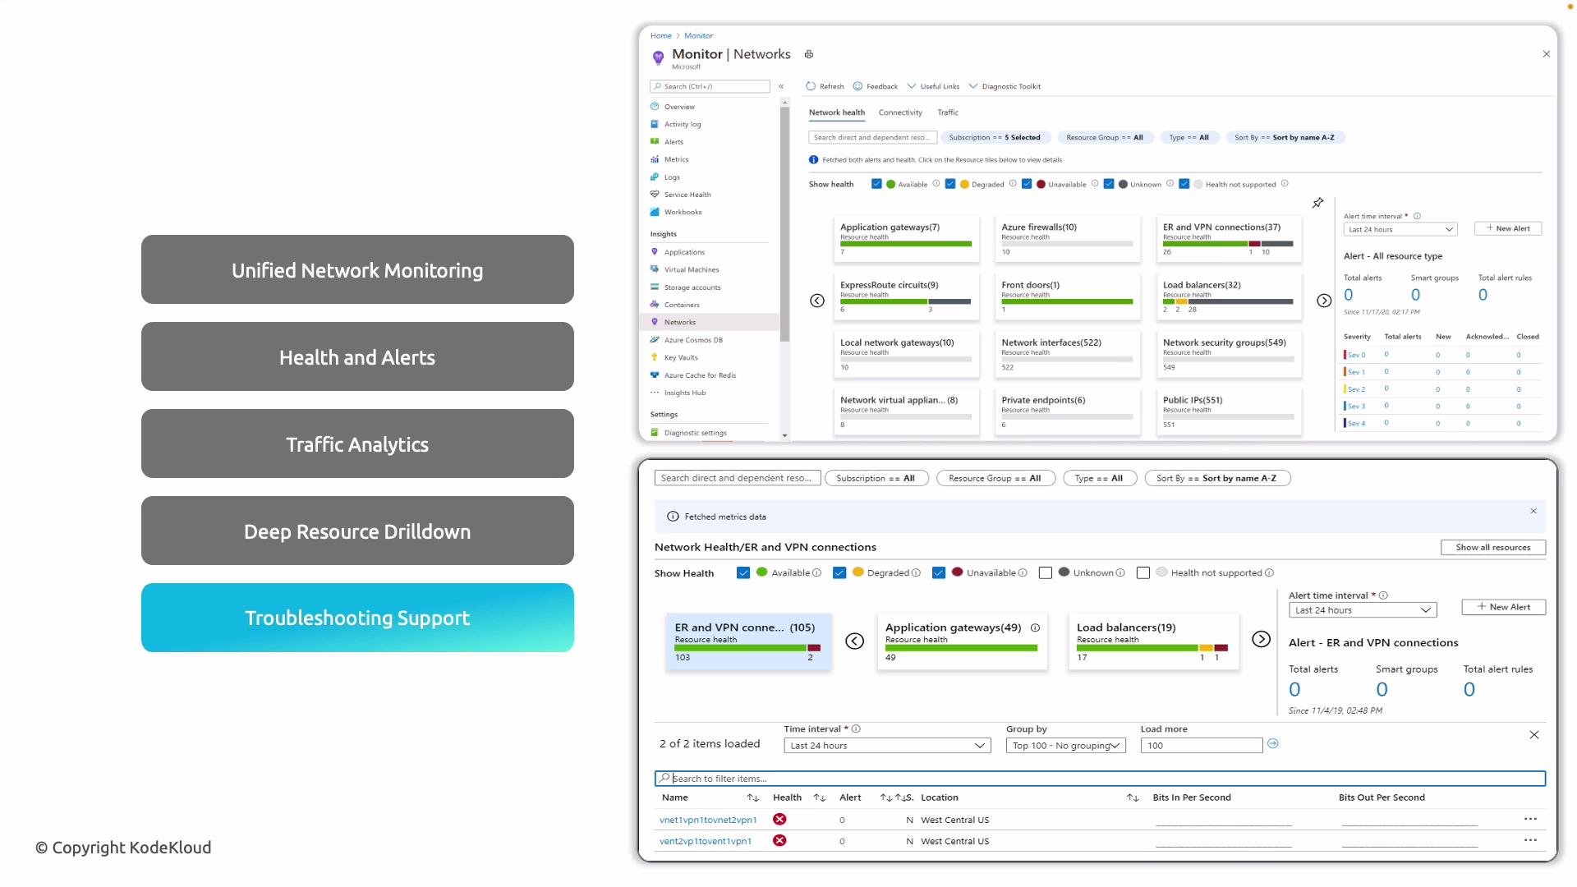Open Metrics in the Monitor sidebar
This screenshot has height=887, width=1577.
(676, 159)
